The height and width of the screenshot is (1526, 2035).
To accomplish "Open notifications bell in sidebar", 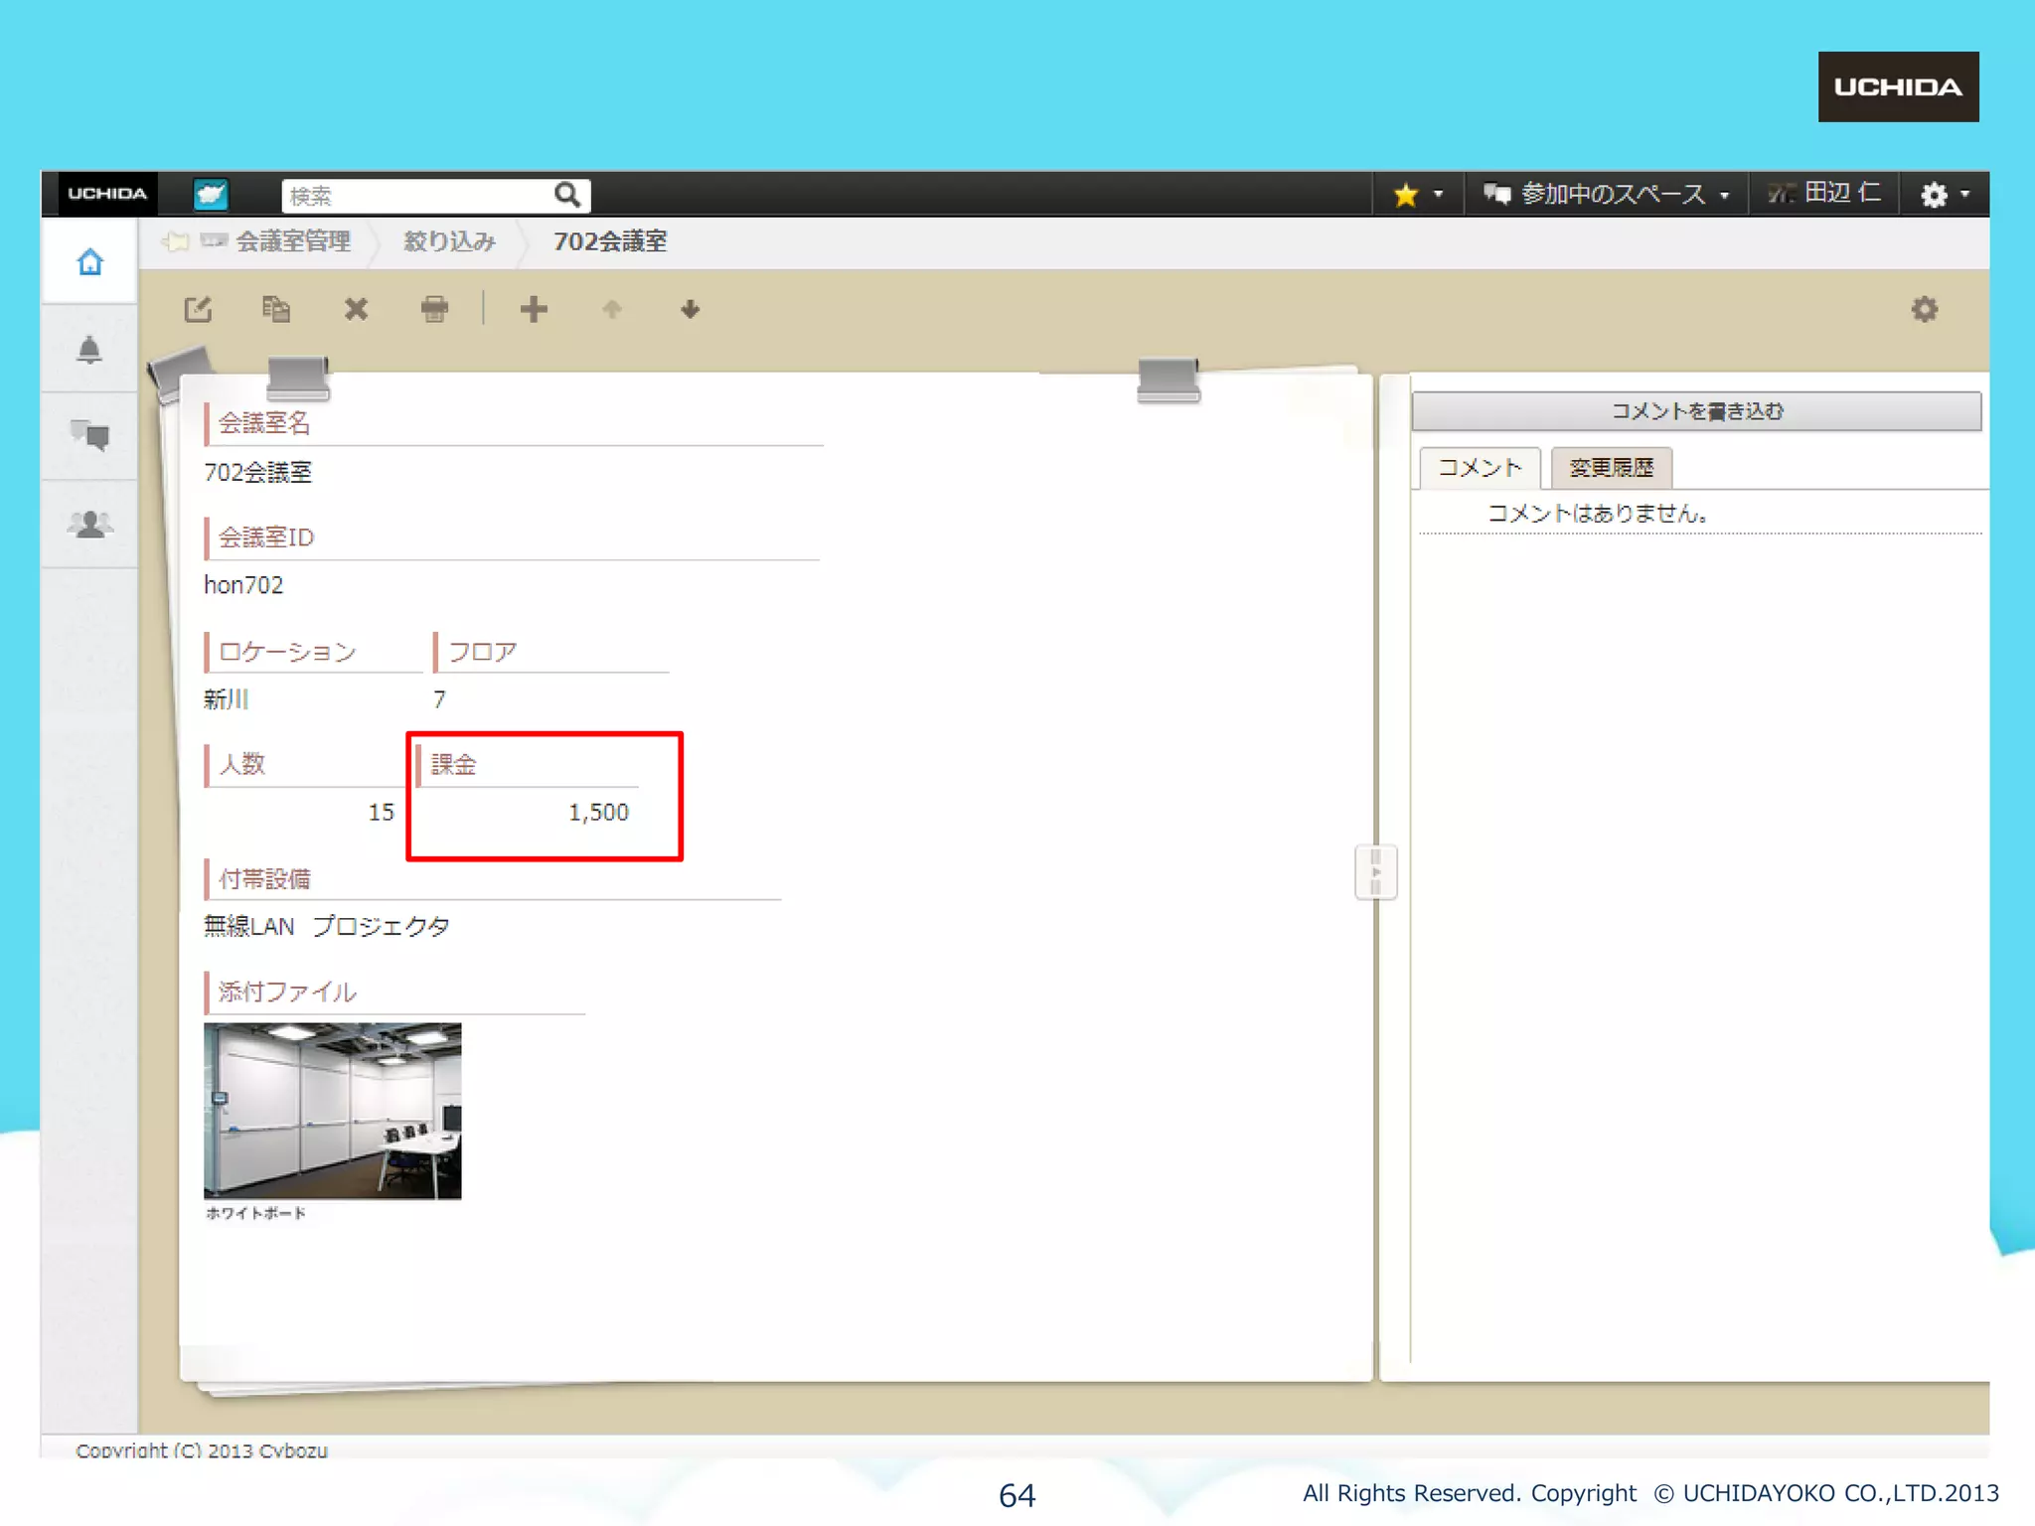I will (x=89, y=350).
